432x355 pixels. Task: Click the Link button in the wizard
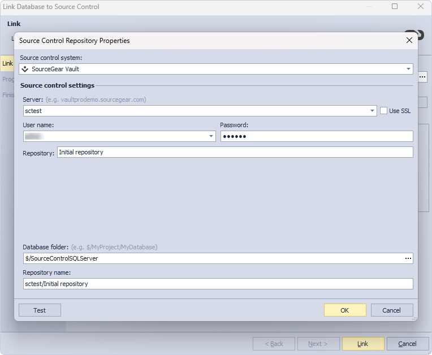(363, 344)
